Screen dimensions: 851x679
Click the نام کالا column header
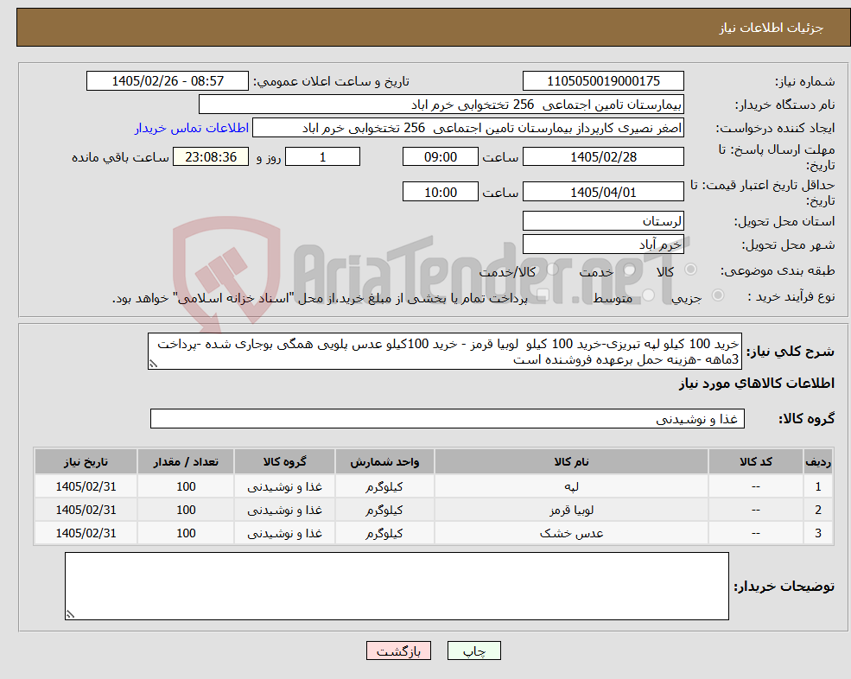571,461
